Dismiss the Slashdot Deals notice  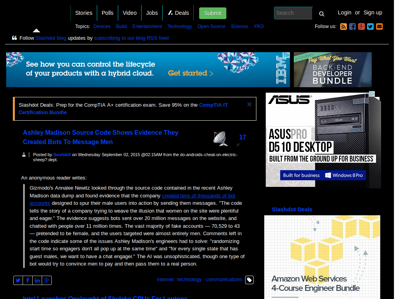click(249, 104)
